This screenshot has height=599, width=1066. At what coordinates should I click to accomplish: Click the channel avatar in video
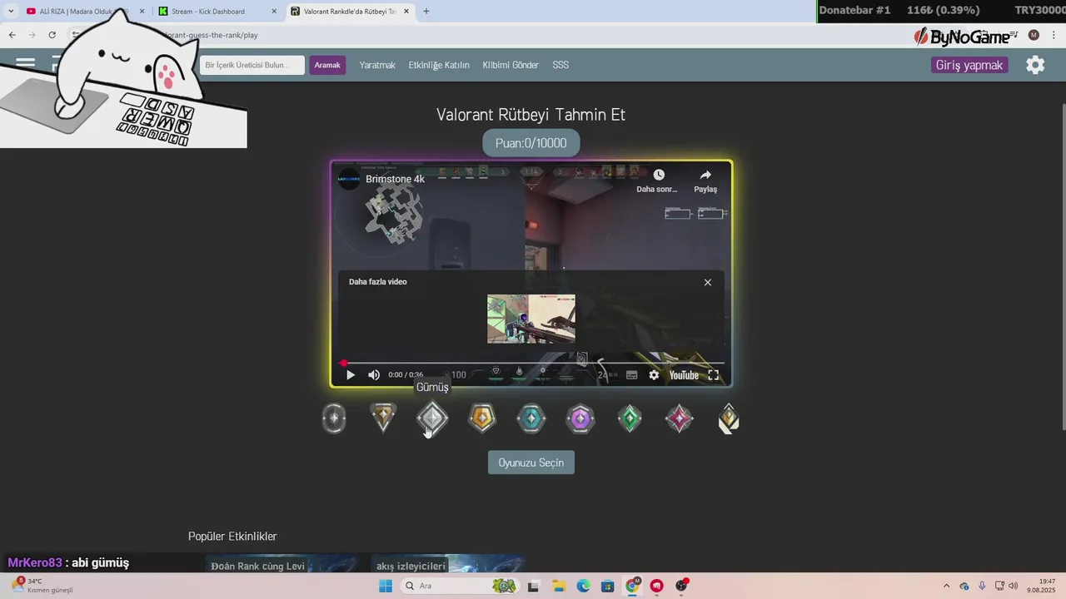(349, 179)
